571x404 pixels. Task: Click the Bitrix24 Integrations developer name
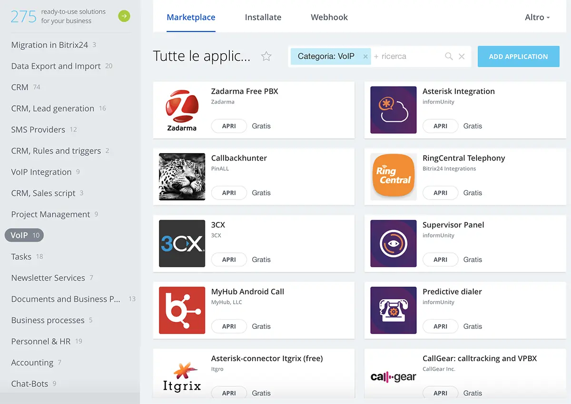coord(449,169)
